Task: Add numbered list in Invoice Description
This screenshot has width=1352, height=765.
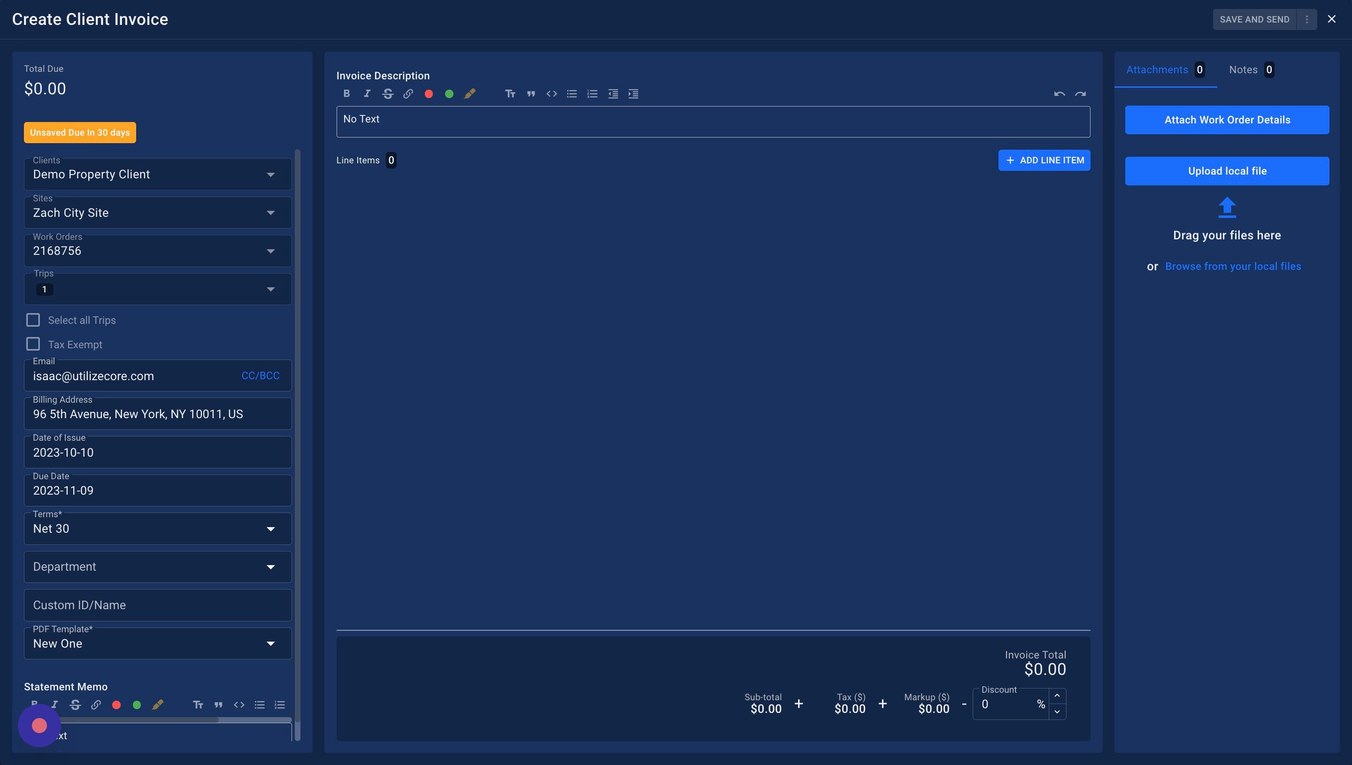Action: [592, 93]
